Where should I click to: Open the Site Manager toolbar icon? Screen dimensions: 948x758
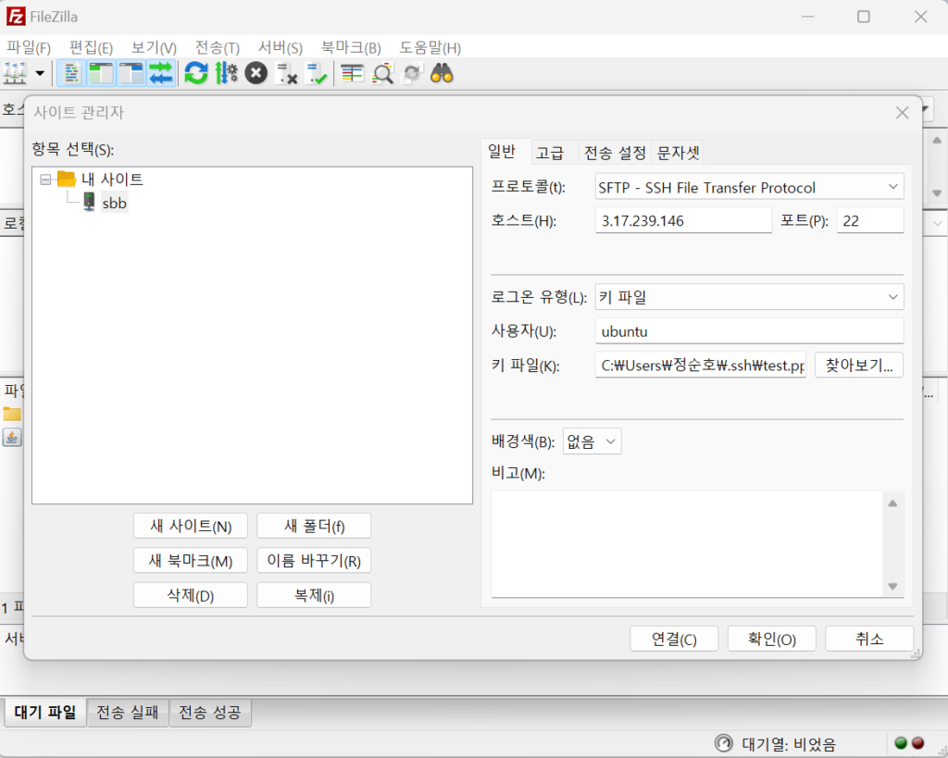tap(15, 73)
